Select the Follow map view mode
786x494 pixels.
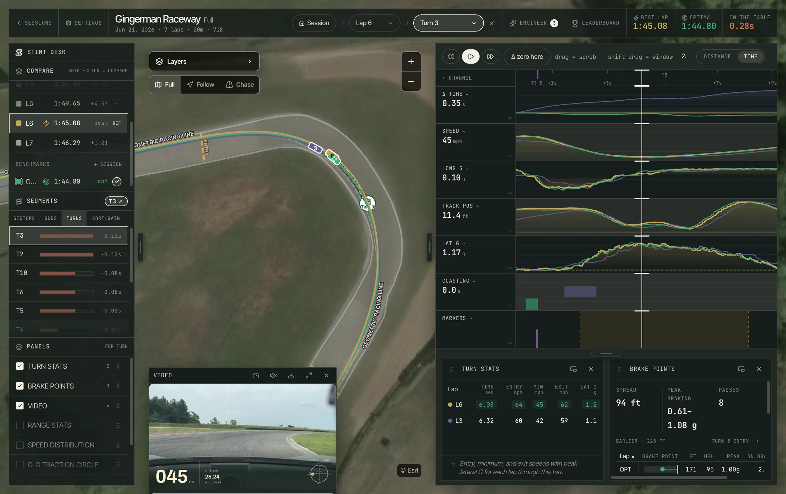pyautogui.click(x=200, y=85)
